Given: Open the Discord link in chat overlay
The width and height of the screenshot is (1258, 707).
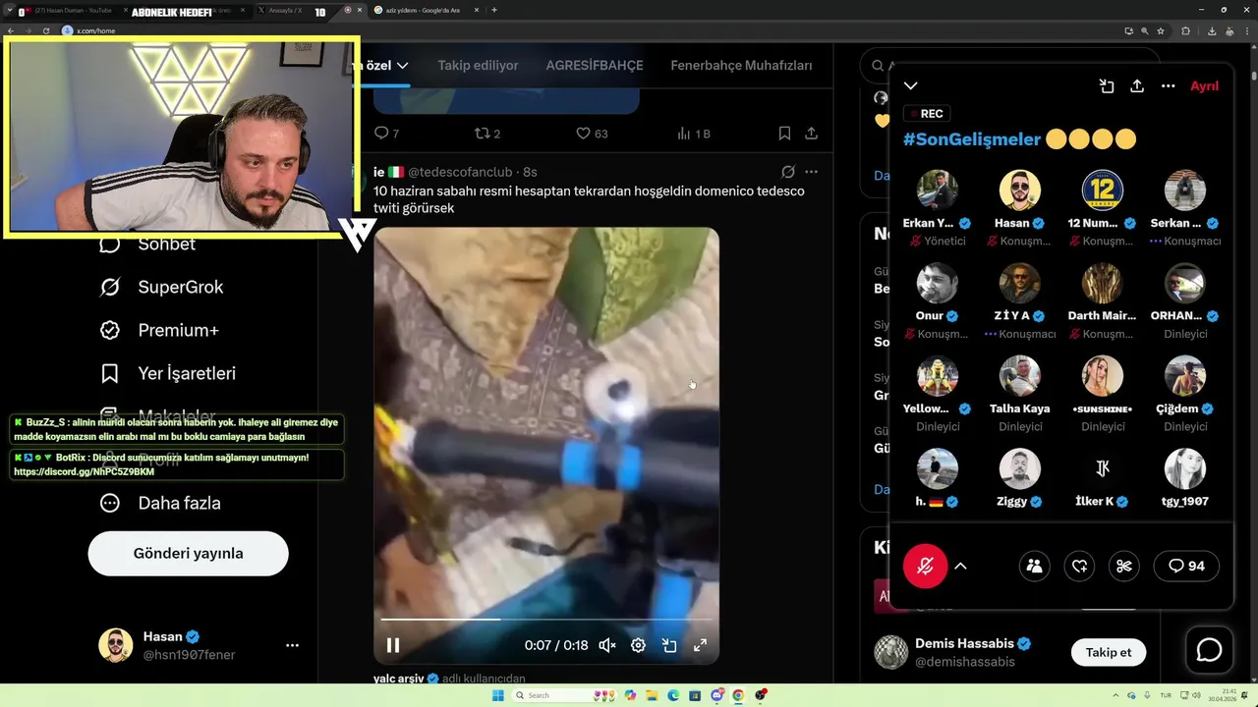Looking at the screenshot, I should [84, 472].
